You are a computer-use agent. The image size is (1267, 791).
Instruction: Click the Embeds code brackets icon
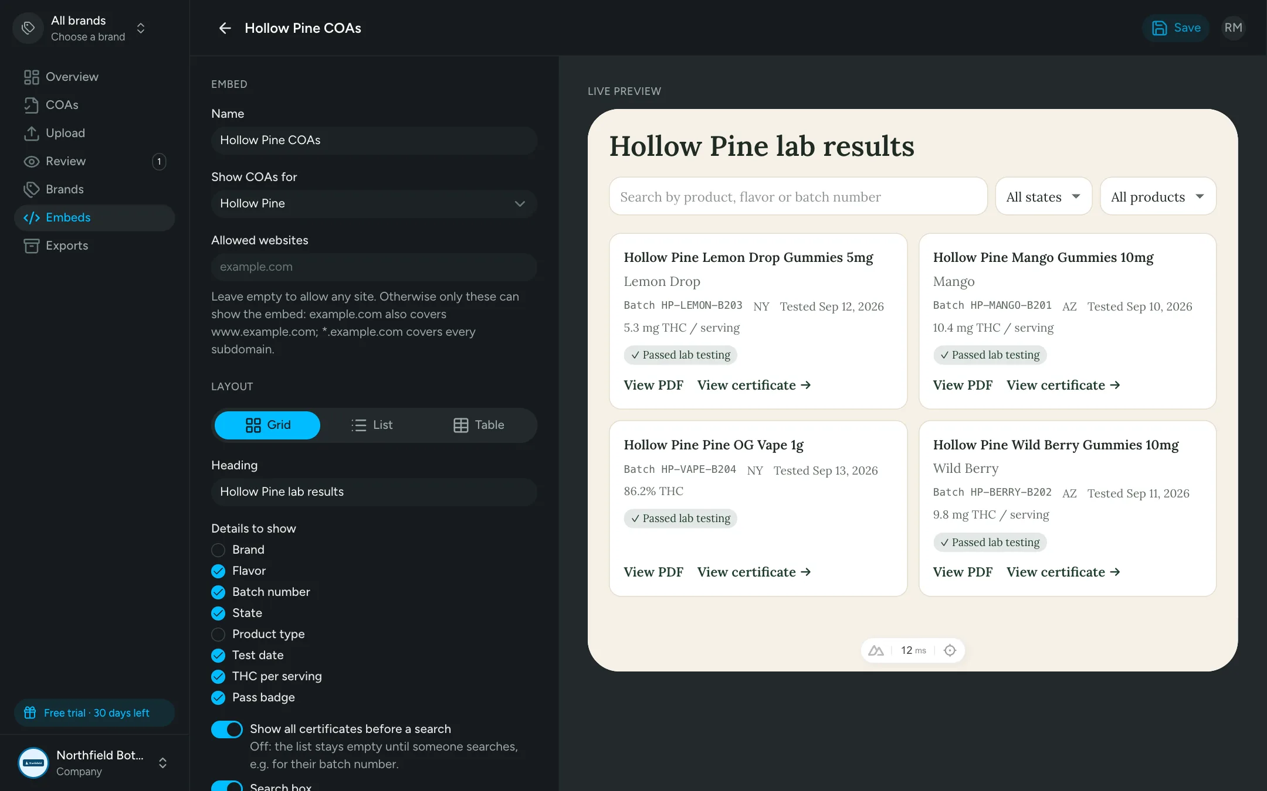[31, 218]
